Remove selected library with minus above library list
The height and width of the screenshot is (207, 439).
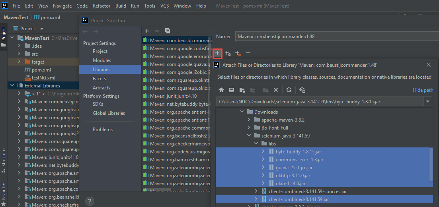point(157,31)
